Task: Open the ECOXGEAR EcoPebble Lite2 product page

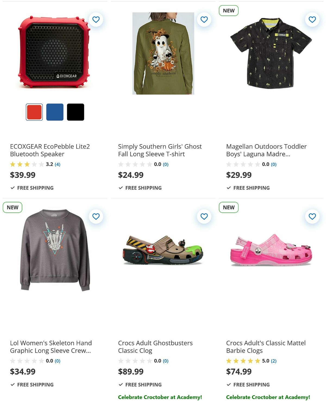Action: tap(51, 150)
